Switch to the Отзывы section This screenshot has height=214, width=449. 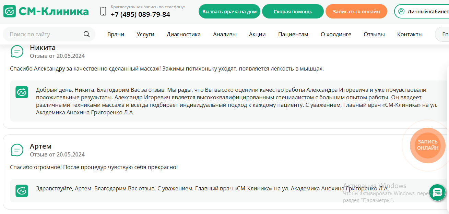(x=374, y=34)
